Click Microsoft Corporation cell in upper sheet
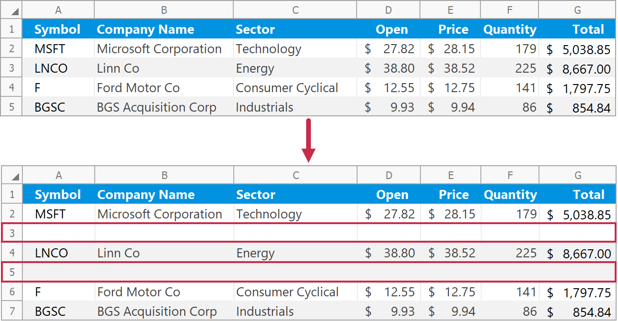Image resolution: width=618 pixels, height=321 pixels. tap(159, 49)
